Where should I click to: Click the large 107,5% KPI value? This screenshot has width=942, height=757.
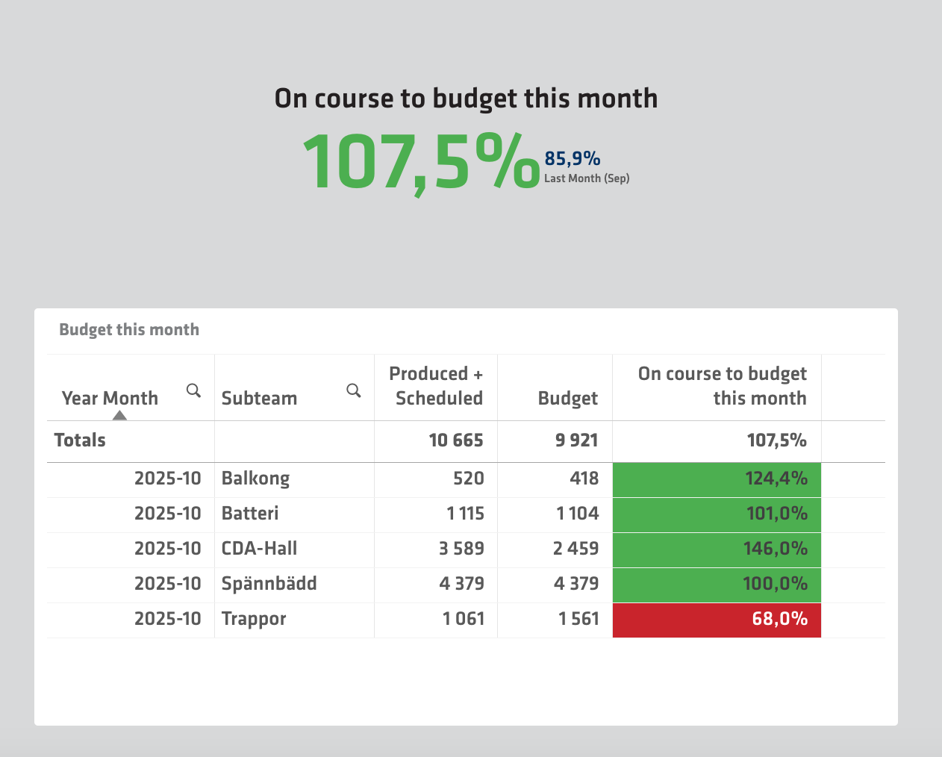coord(421,162)
